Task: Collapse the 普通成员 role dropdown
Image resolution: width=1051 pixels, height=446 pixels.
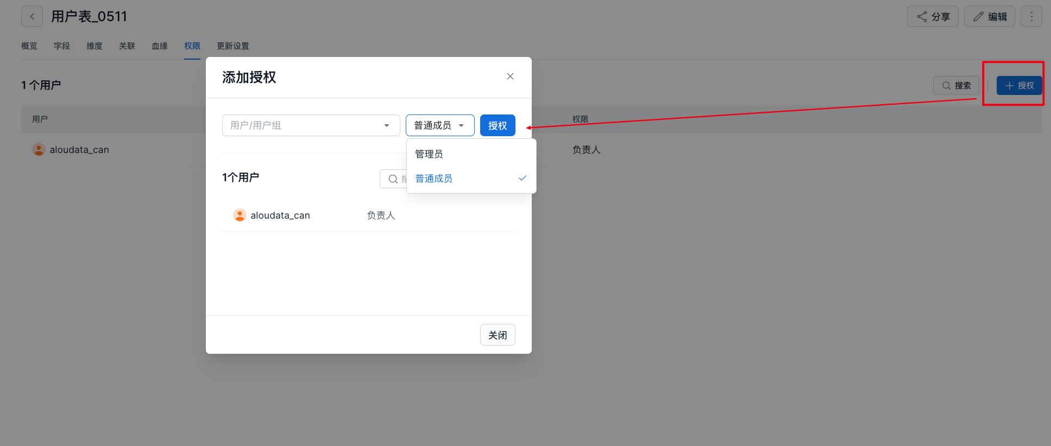Action: [x=439, y=125]
